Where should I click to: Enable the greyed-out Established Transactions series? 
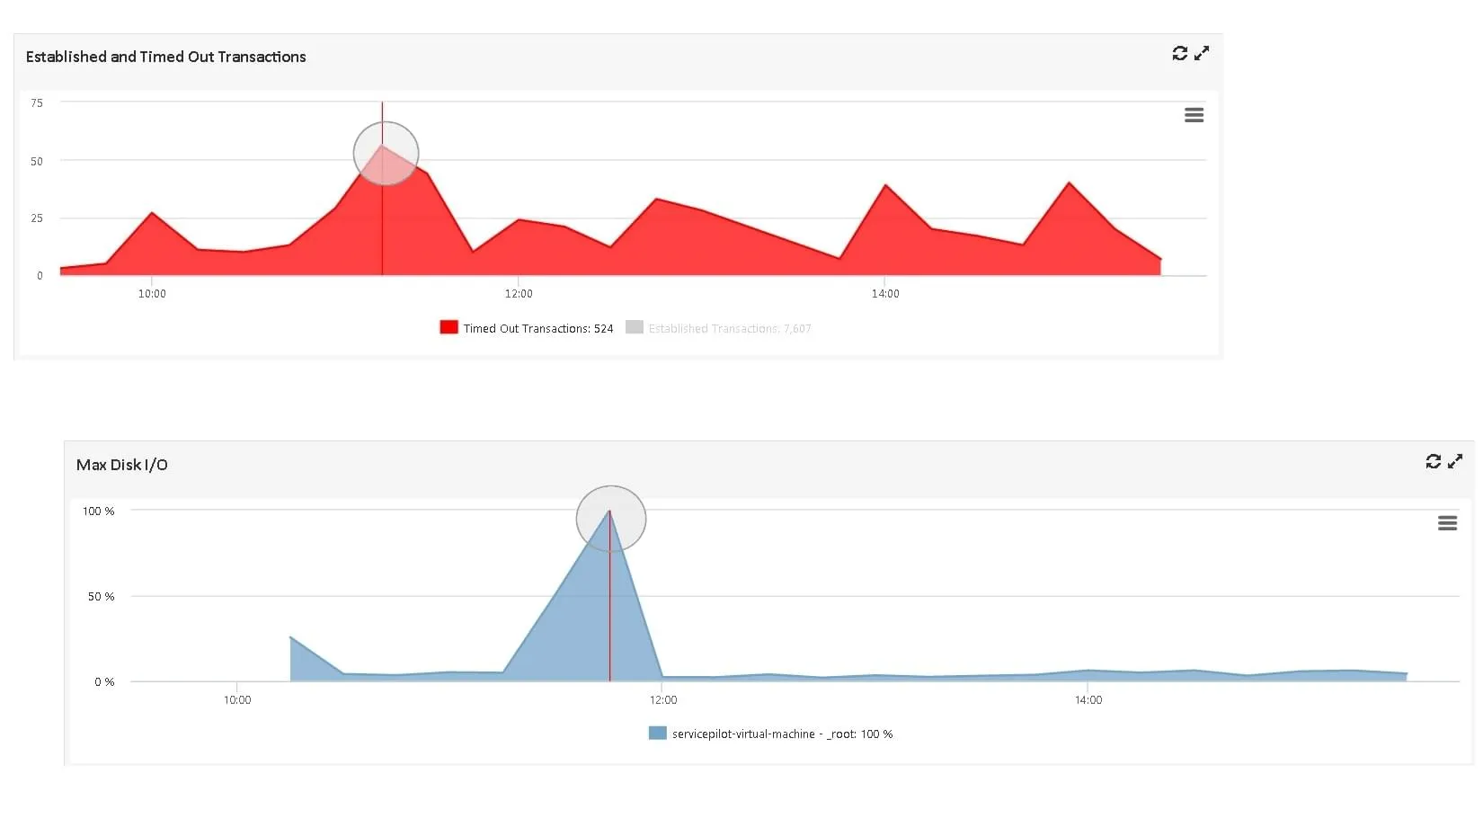729,329
